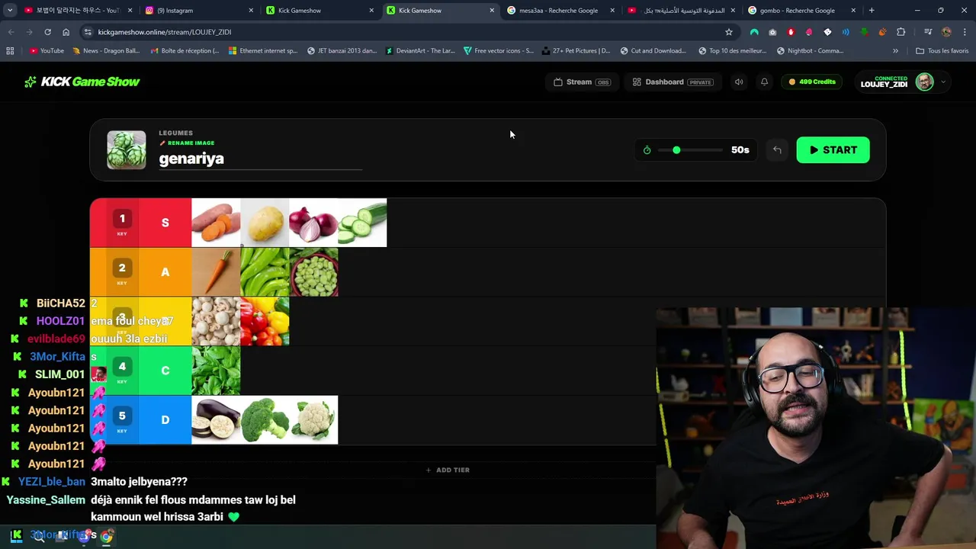Click the C tier label
Screen dimensions: 976x549
click(x=165, y=371)
